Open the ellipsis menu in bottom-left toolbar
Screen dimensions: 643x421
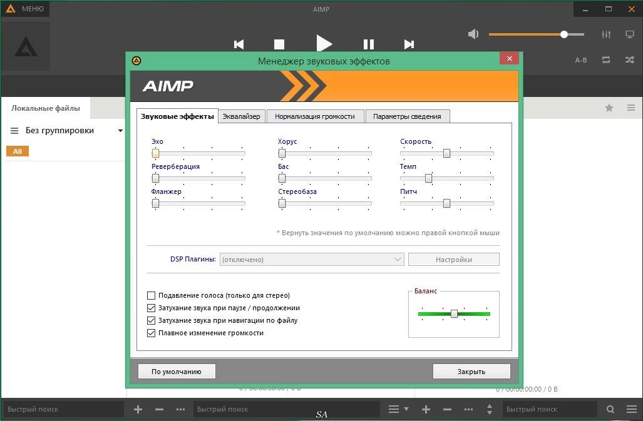coord(180,409)
